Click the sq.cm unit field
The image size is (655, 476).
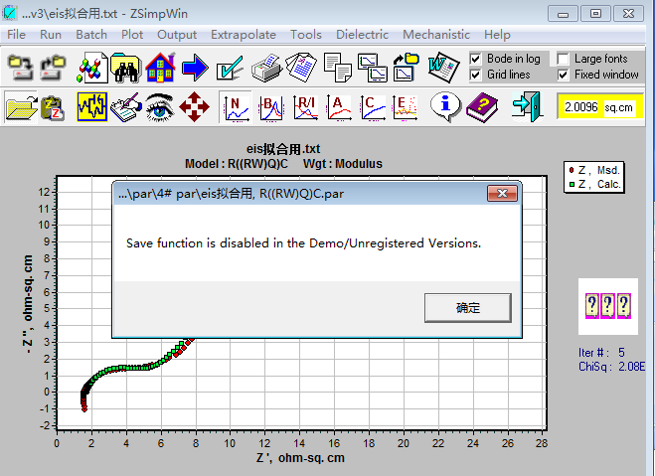pos(618,107)
